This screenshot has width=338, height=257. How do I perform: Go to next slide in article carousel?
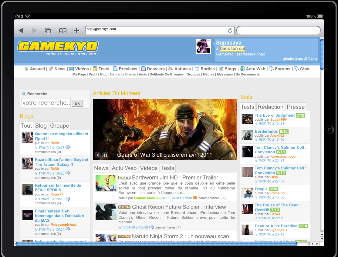[x=232, y=155]
